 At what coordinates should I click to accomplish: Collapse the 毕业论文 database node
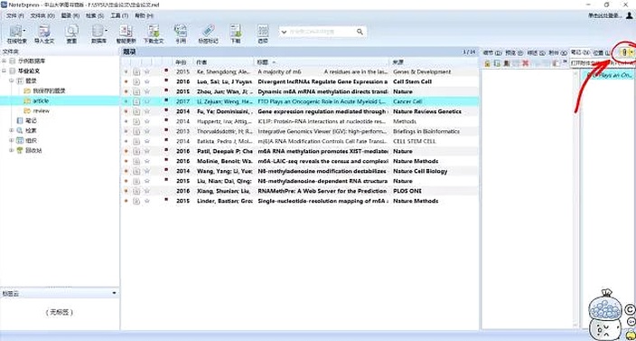point(4,71)
